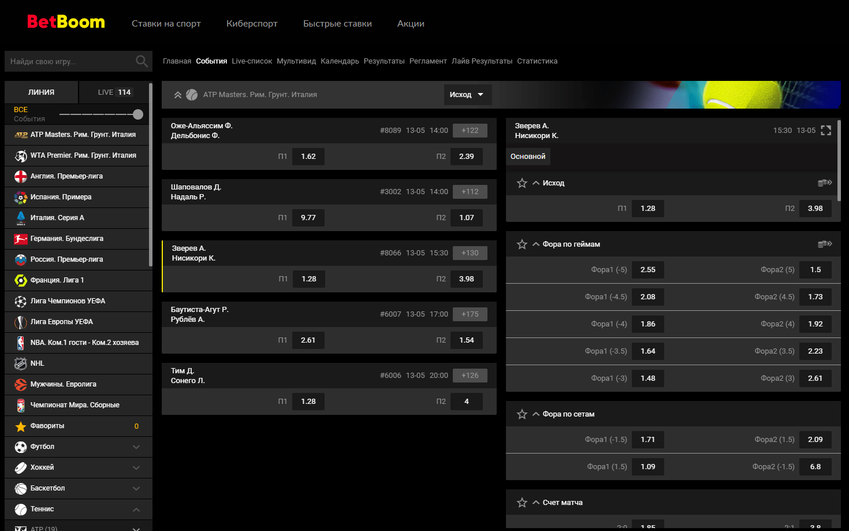Bet on П1 1.62 for Оже-Альяссим

(x=308, y=157)
